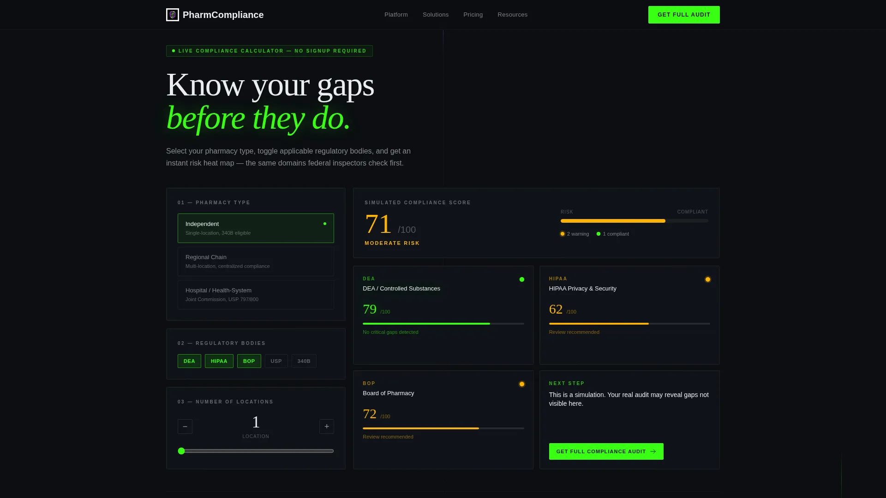
Task: Toggle the DEA regulatory body chip
Action: (x=189, y=361)
